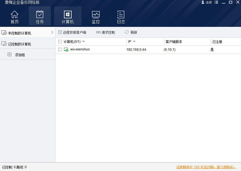This screenshot has height=171, width=241.
Task: Click the 客户端版本 column header
Action: pos(174,42)
